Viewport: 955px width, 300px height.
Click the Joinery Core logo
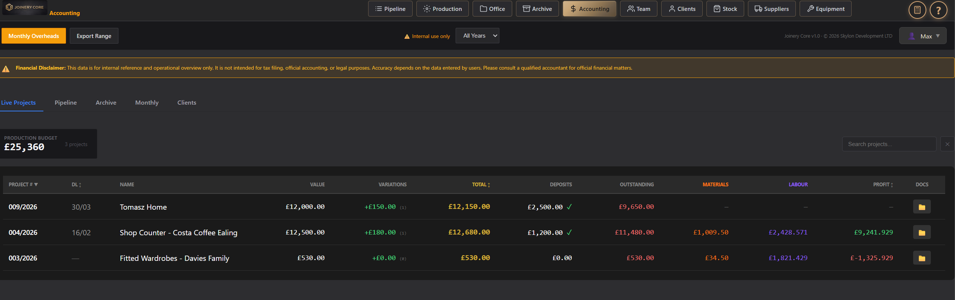tap(25, 7)
